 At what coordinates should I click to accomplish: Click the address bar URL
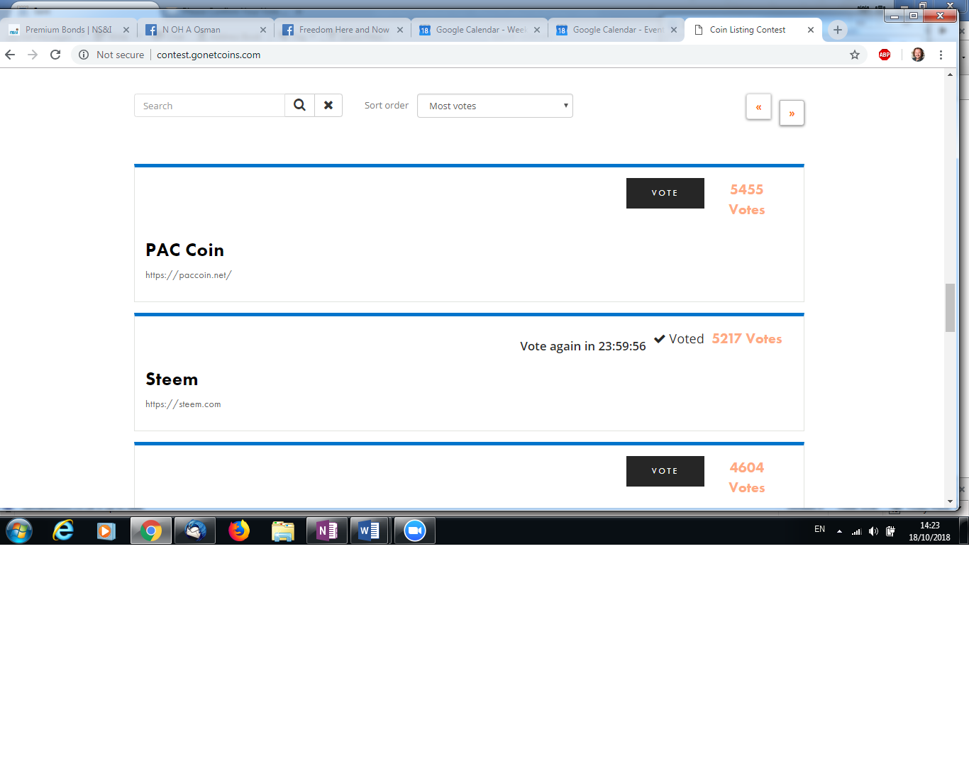click(209, 55)
